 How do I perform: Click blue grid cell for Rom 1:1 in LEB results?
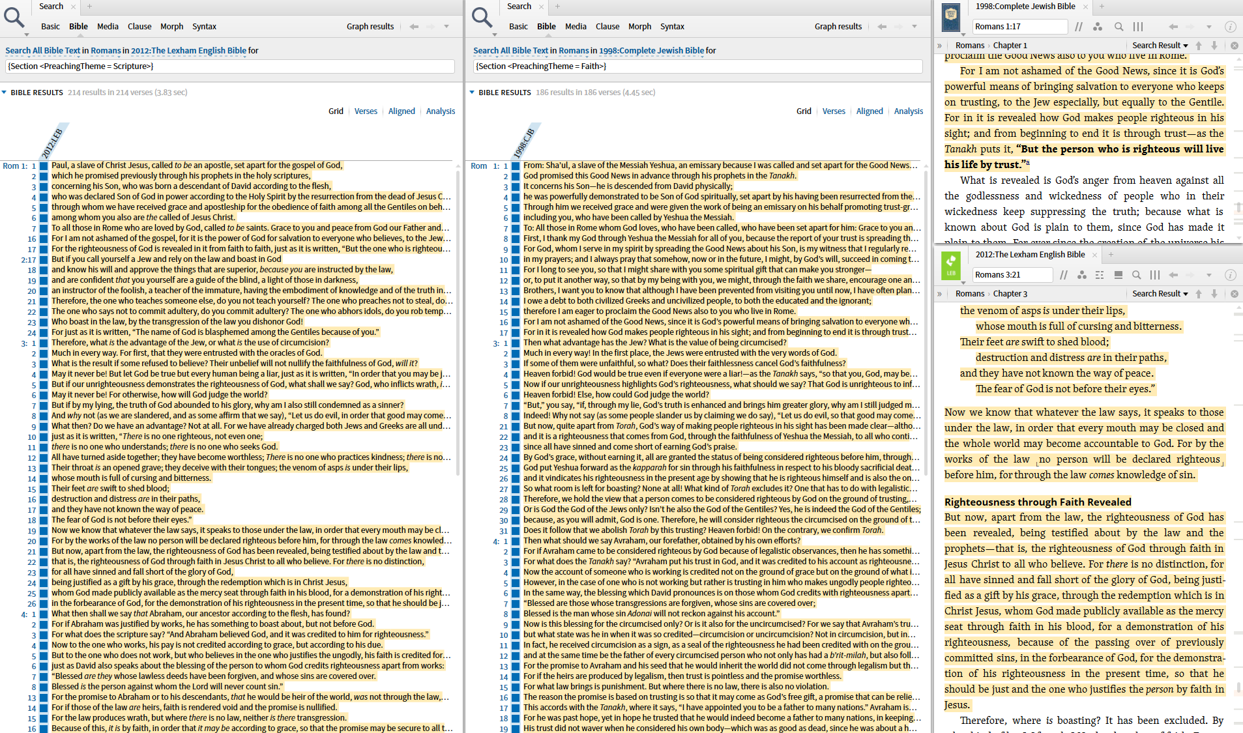coord(44,166)
